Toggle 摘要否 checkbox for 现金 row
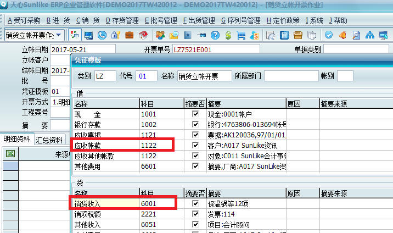This screenshot has height=233, width=393. click(x=195, y=114)
